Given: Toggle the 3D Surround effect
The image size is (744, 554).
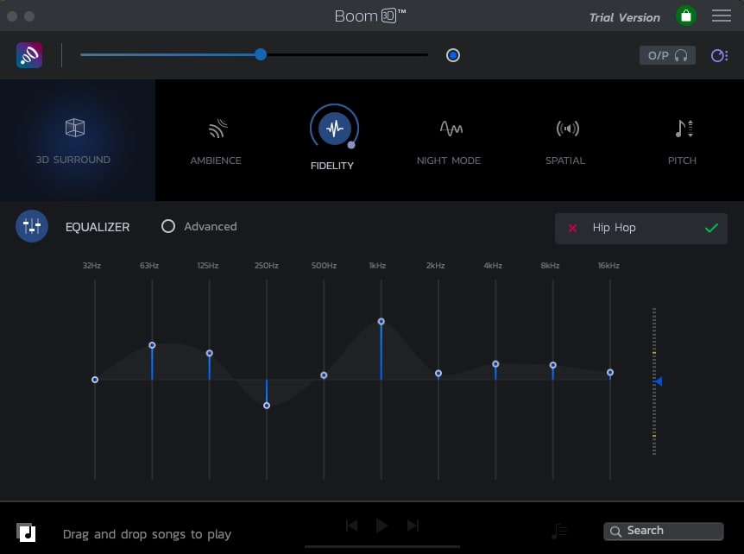Looking at the screenshot, I should (x=74, y=140).
